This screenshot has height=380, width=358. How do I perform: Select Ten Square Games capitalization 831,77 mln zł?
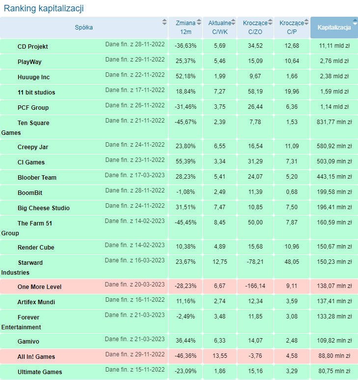[x=334, y=122]
